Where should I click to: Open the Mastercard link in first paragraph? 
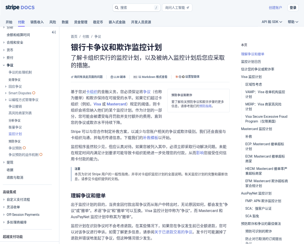[116, 104]
